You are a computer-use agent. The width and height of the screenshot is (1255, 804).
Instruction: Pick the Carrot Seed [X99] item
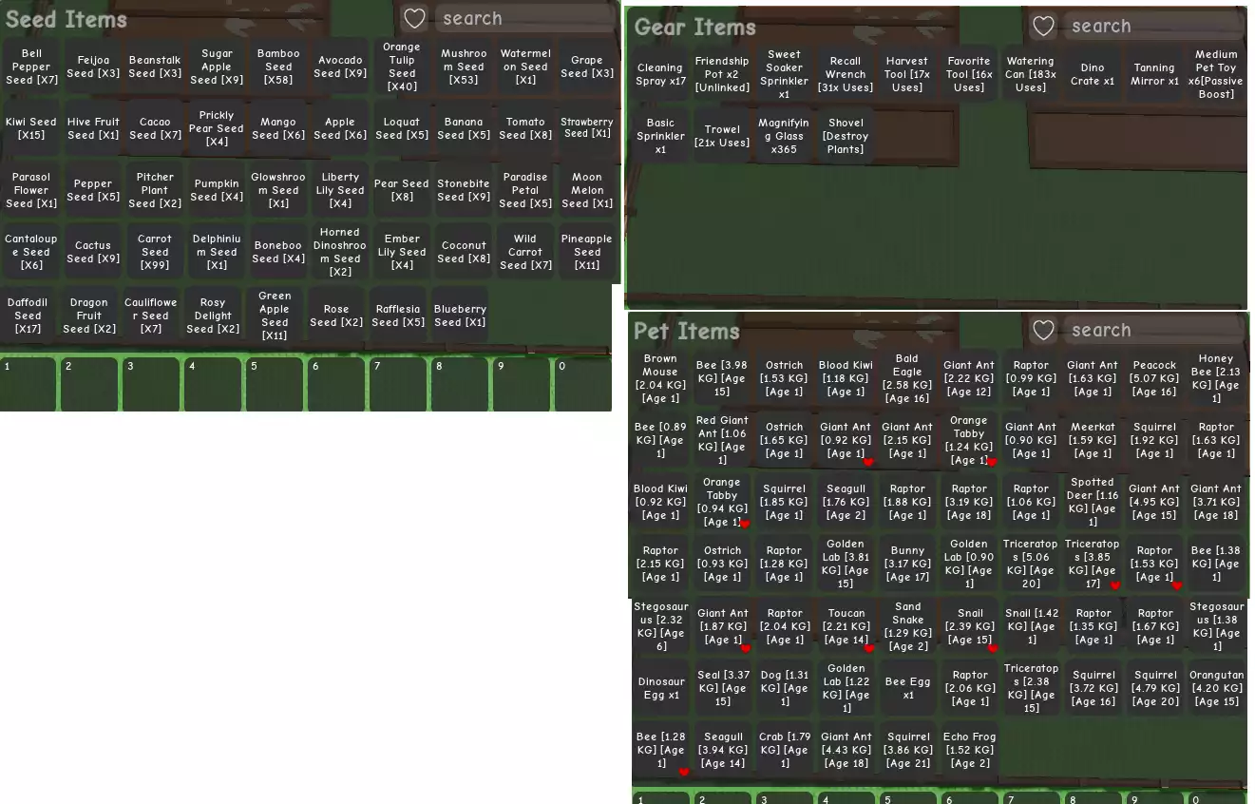click(x=155, y=252)
